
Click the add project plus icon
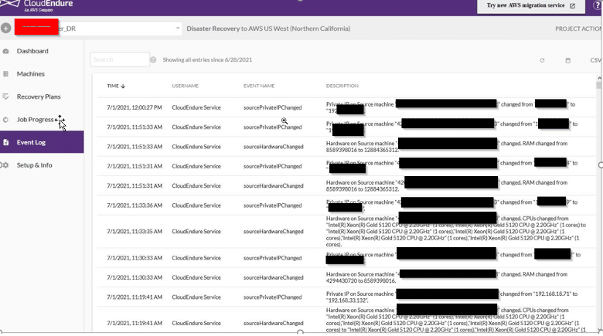click(x=5, y=28)
